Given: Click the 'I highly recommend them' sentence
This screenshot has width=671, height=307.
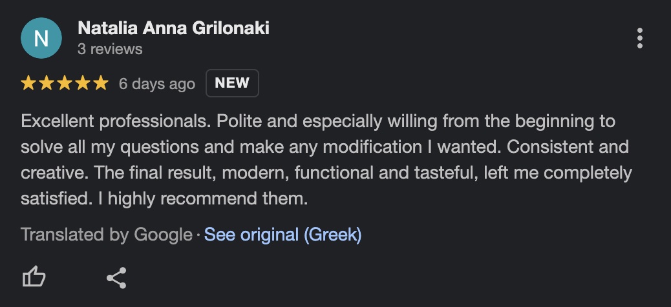Looking at the screenshot, I should [203, 199].
